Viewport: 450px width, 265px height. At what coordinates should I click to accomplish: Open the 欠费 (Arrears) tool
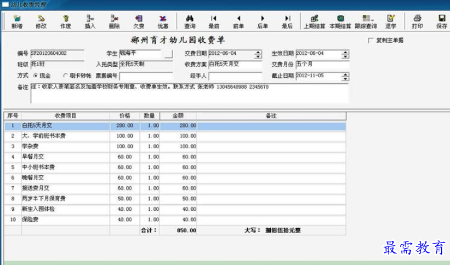pyautogui.click(x=139, y=21)
